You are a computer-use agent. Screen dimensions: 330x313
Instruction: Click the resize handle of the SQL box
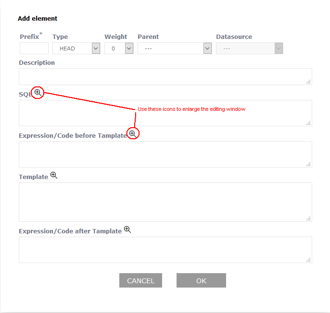point(308,123)
